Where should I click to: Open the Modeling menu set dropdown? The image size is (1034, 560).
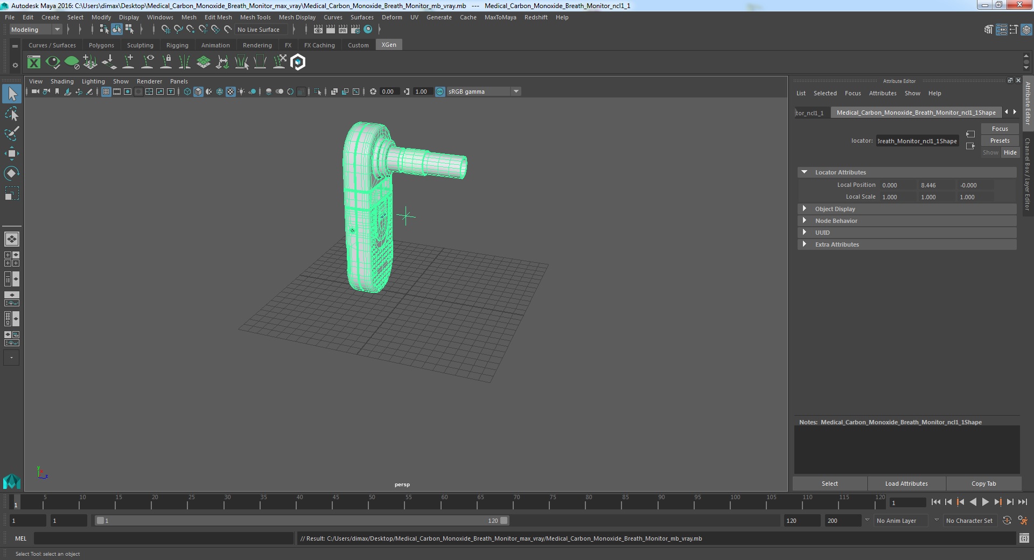(35, 30)
